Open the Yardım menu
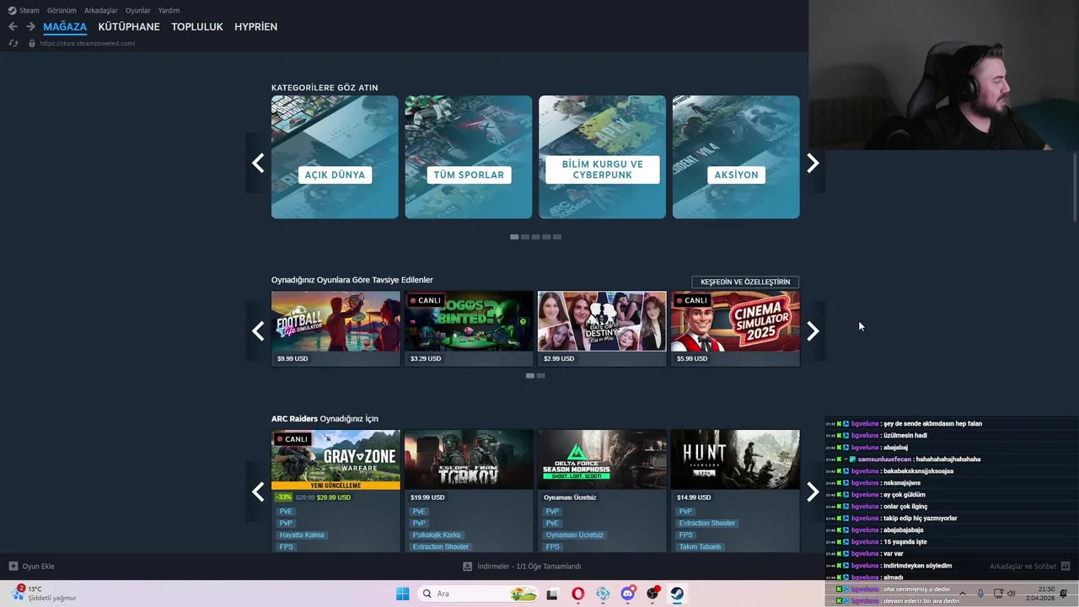 (x=169, y=10)
